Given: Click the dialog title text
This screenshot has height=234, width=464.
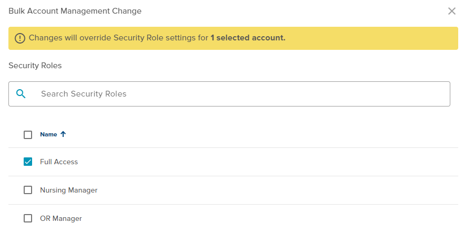Looking at the screenshot, I should pos(75,10).
